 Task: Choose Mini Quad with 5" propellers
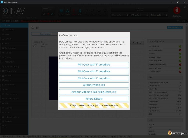click(94, 72)
